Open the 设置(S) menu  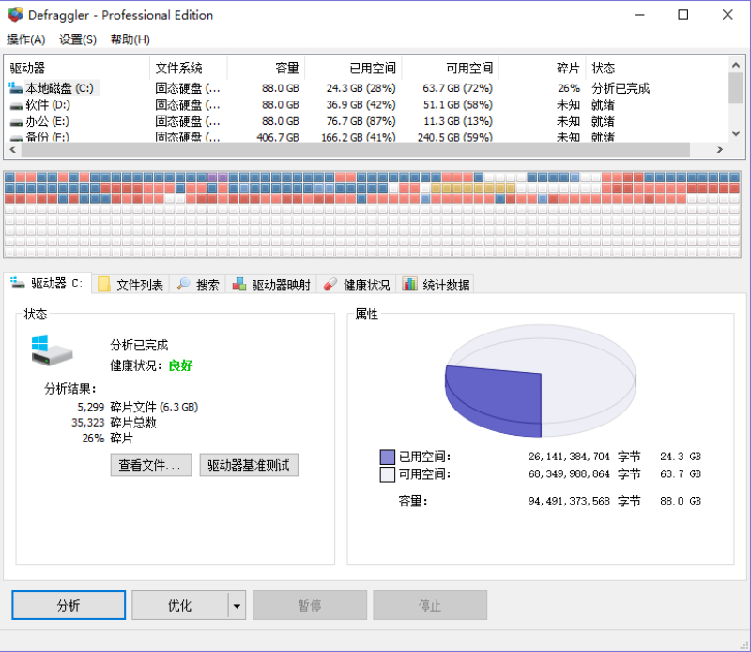[78, 39]
